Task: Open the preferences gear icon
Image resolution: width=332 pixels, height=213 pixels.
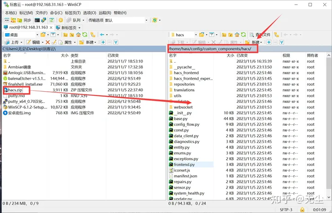Action: coord(60,20)
